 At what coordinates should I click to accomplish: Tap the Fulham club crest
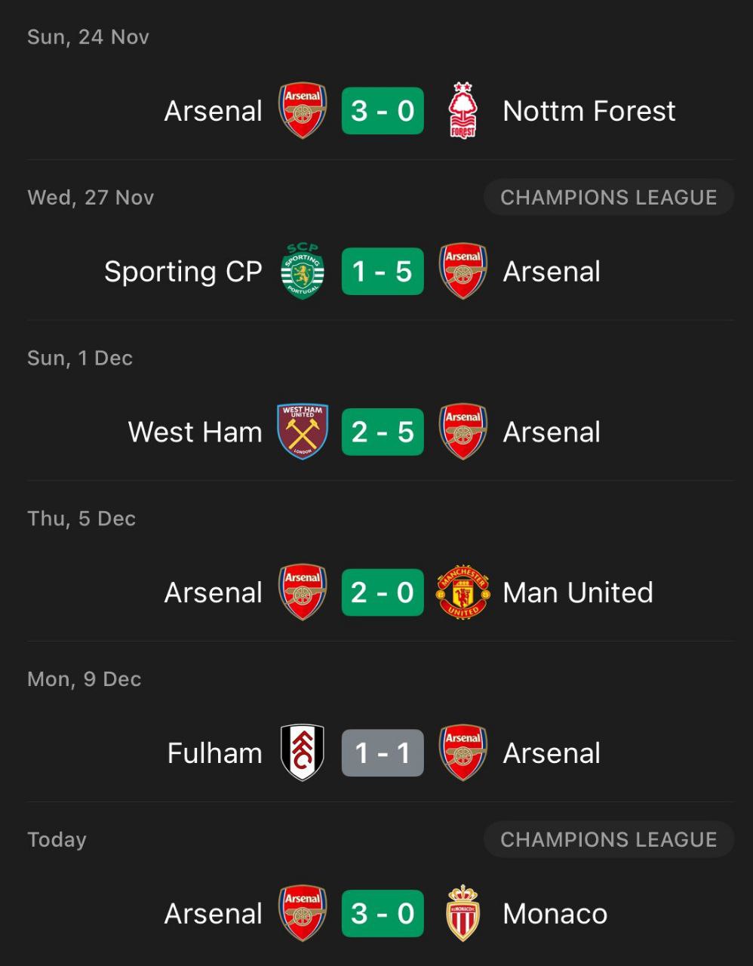click(x=303, y=753)
